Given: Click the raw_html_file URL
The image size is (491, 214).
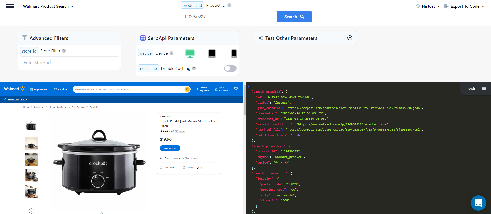Looking at the screenshot, I should [x=353, y=130].
